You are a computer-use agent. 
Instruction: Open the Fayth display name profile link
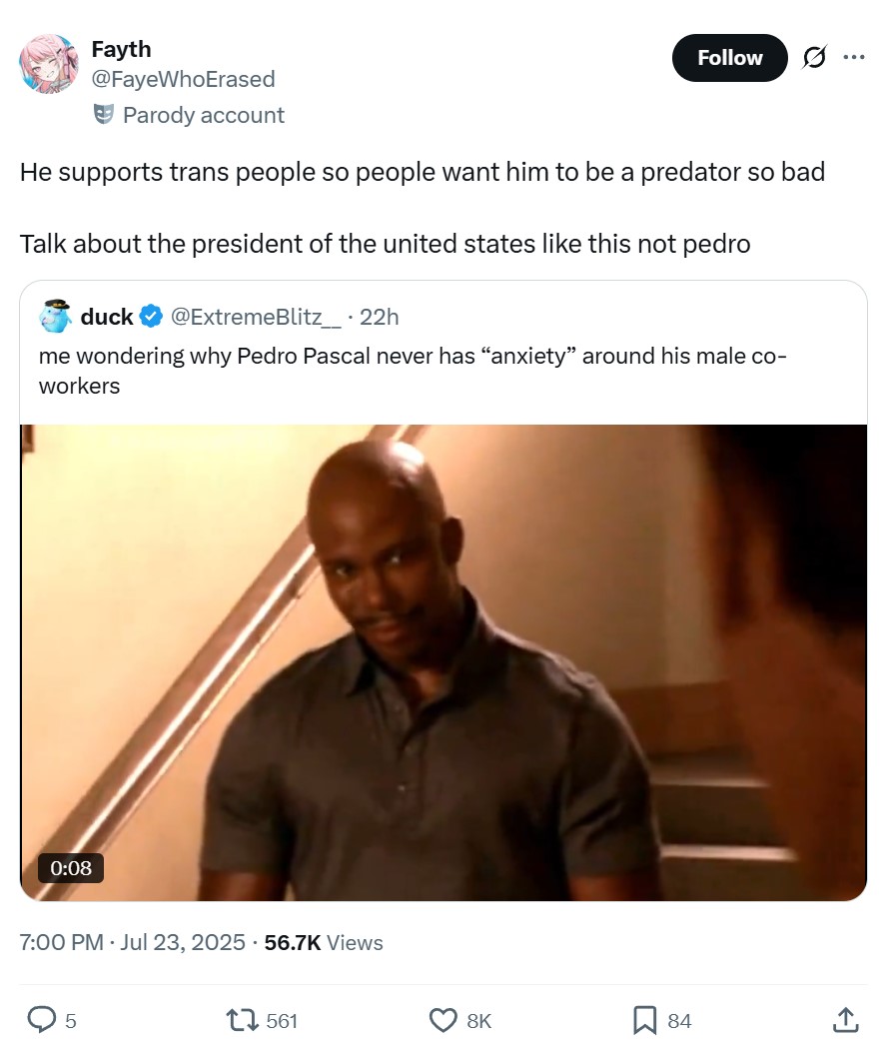(x=121, y=49)
